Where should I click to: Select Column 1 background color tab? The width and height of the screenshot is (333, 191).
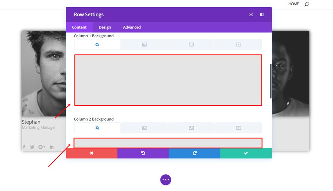[97, 44]
